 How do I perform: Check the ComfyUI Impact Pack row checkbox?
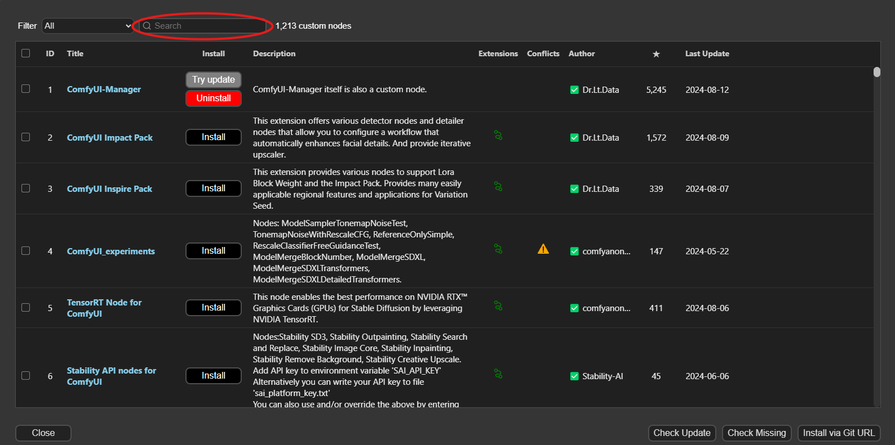25,137
